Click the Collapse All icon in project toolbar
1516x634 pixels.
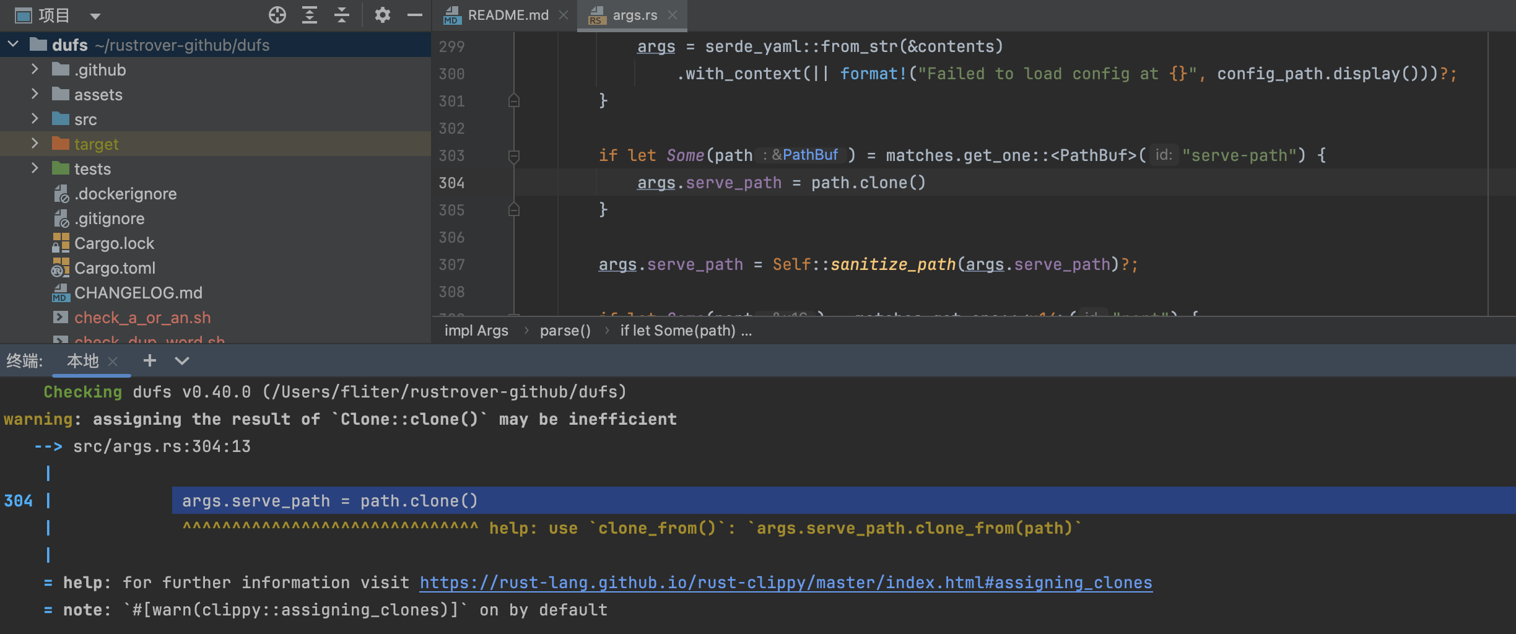[x=342, y=15]
